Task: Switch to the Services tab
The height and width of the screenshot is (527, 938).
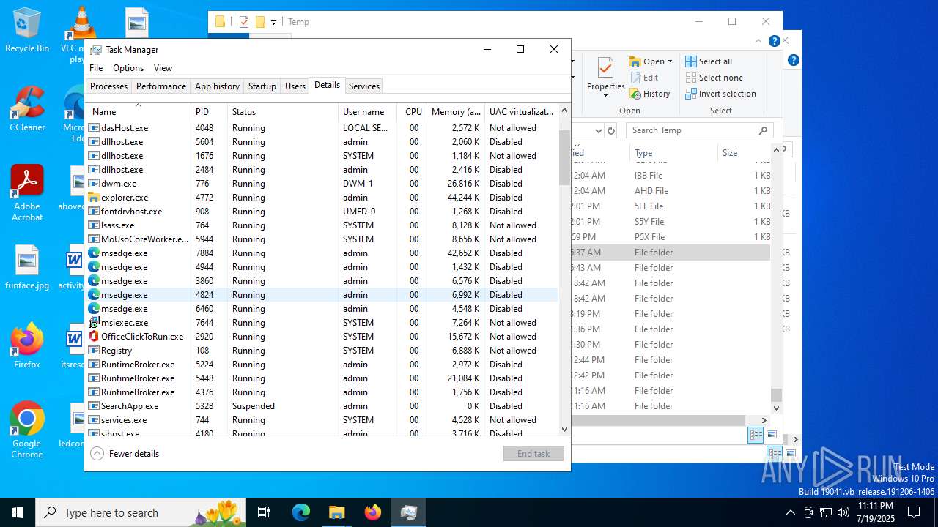Action: tap(364, 86)
